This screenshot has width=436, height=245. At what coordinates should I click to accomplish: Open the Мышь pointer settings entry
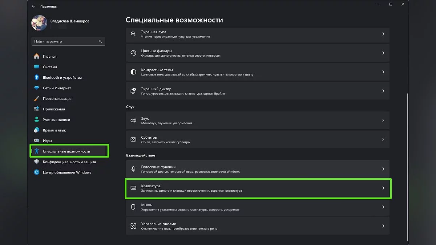(x=254, y=207)
